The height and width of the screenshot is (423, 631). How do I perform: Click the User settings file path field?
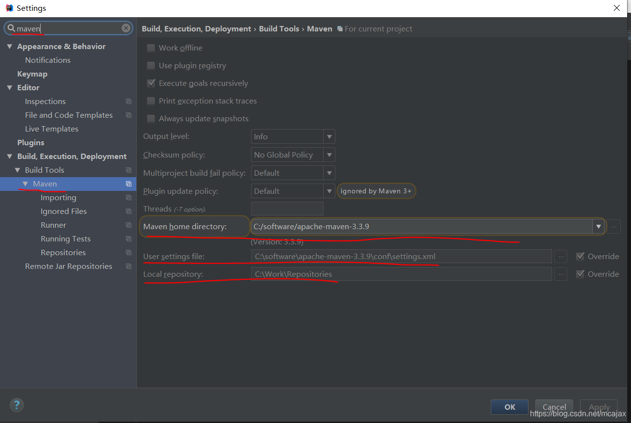pos(402,256)
